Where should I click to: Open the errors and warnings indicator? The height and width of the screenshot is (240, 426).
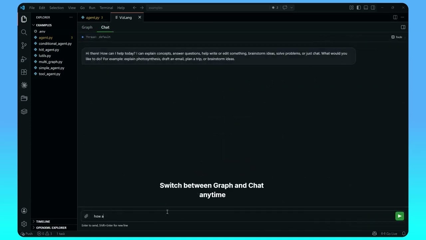pyautogui.click(x=44, y=234)
